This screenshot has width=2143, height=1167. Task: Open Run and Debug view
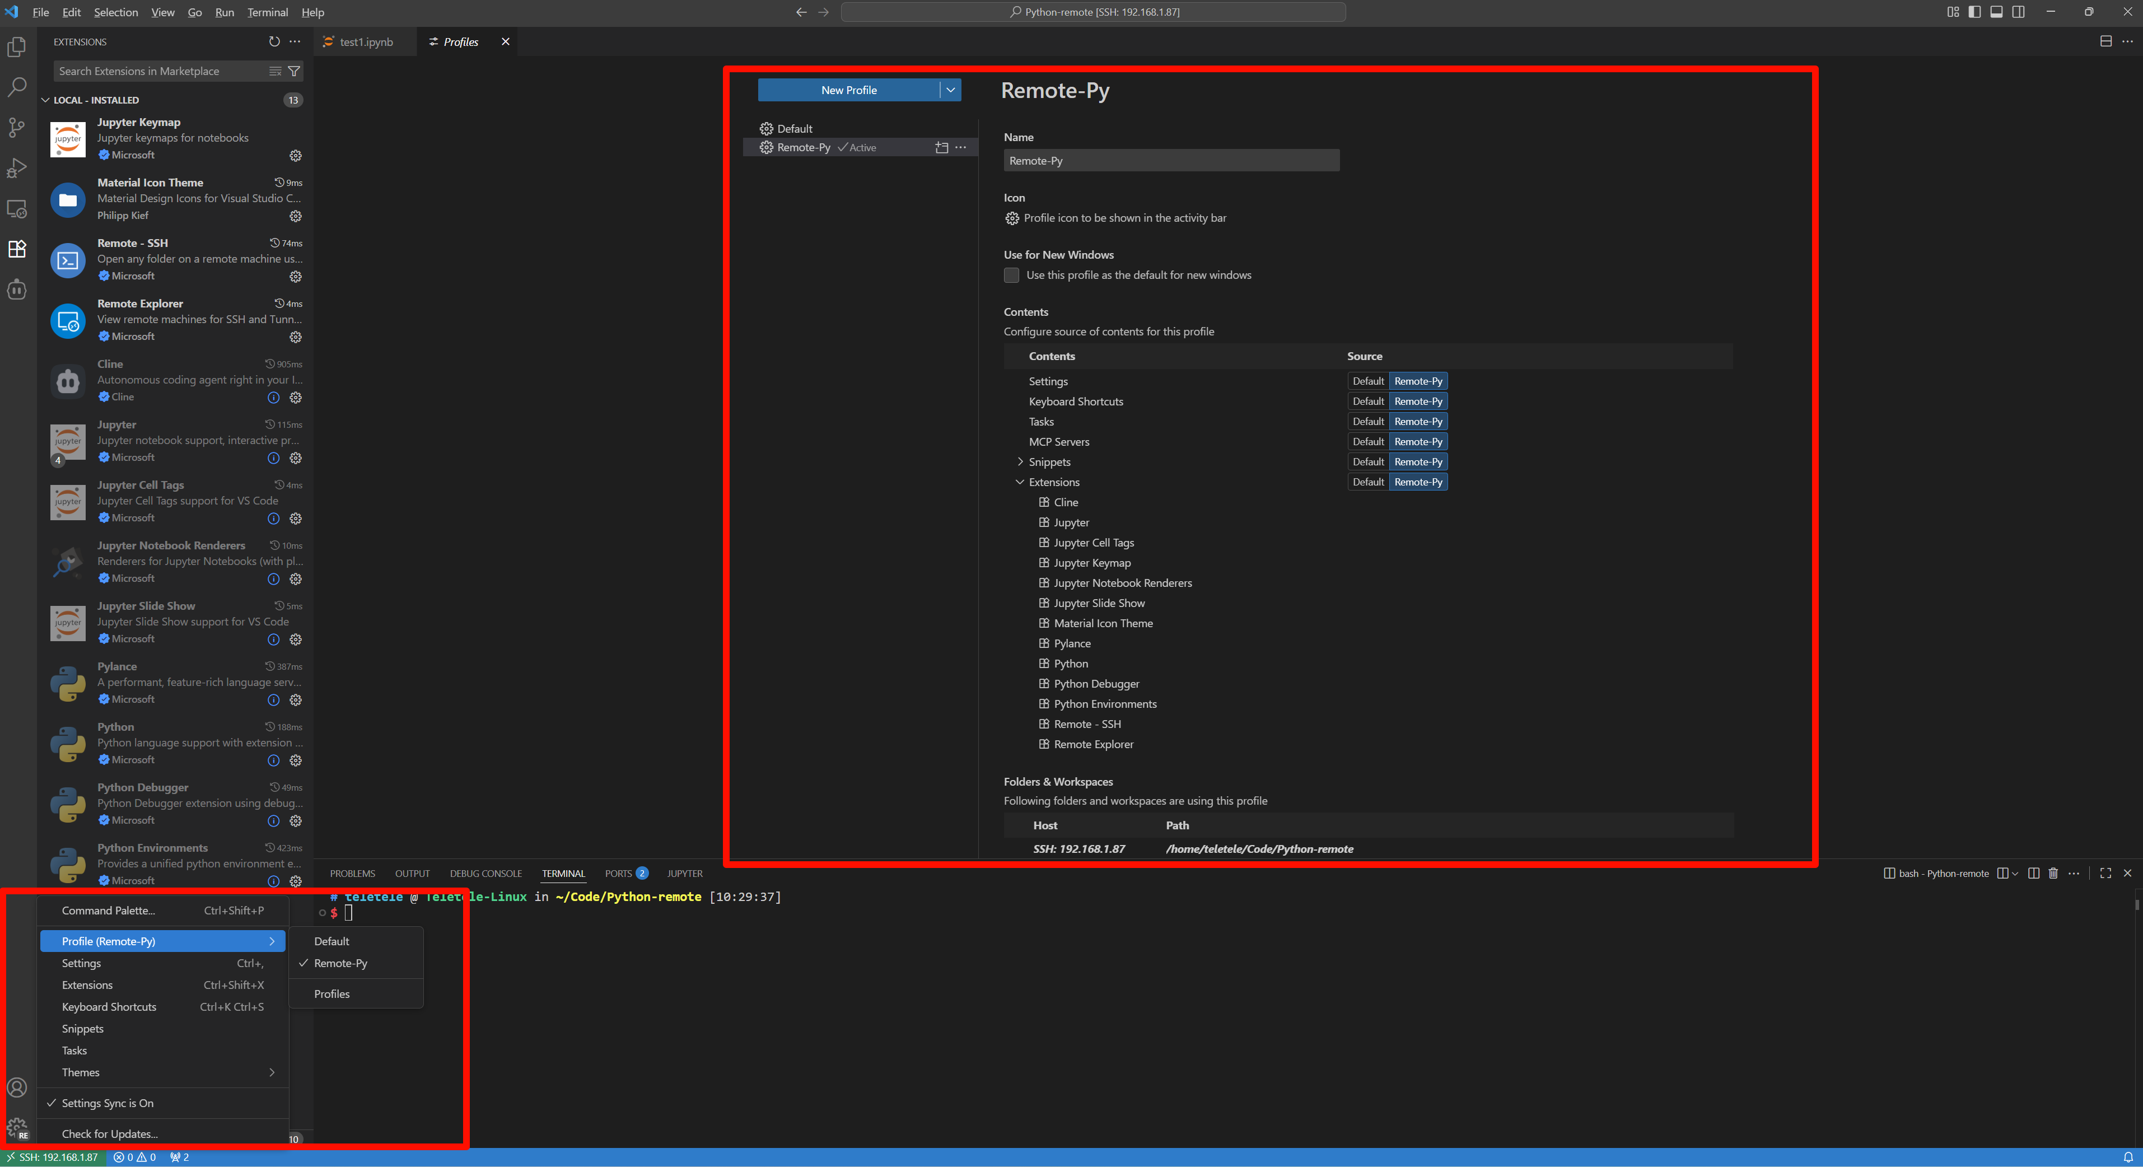17,168
